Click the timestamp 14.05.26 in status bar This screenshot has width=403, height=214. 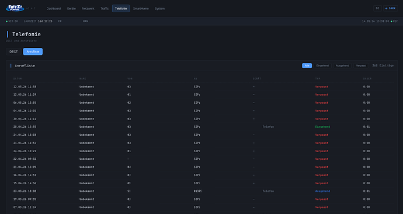coord(376,22)
